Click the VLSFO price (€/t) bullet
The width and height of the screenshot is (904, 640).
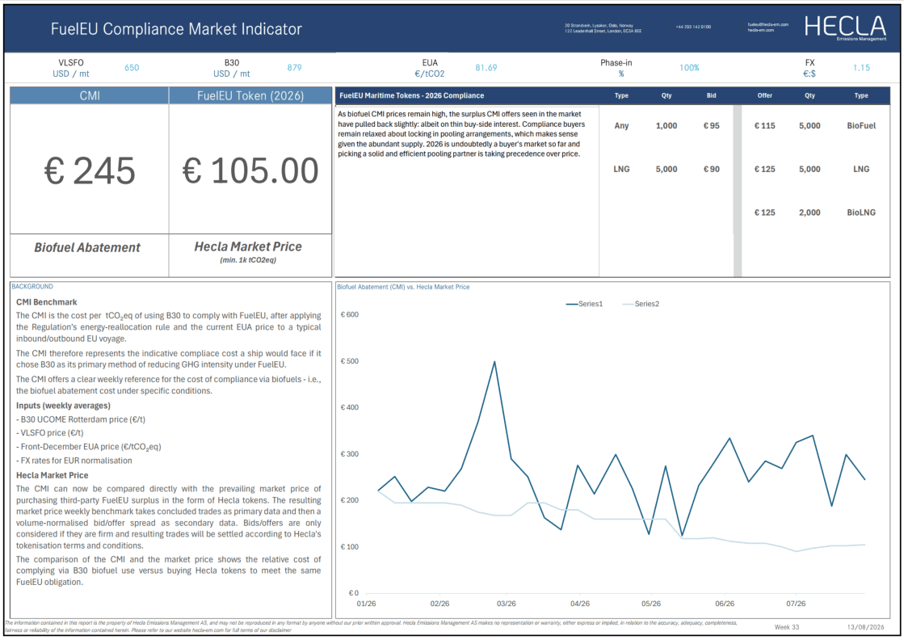[49, 433]
